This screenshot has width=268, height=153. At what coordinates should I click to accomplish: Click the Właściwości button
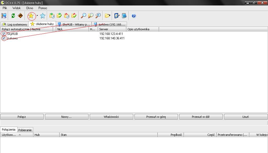[111, 117]
